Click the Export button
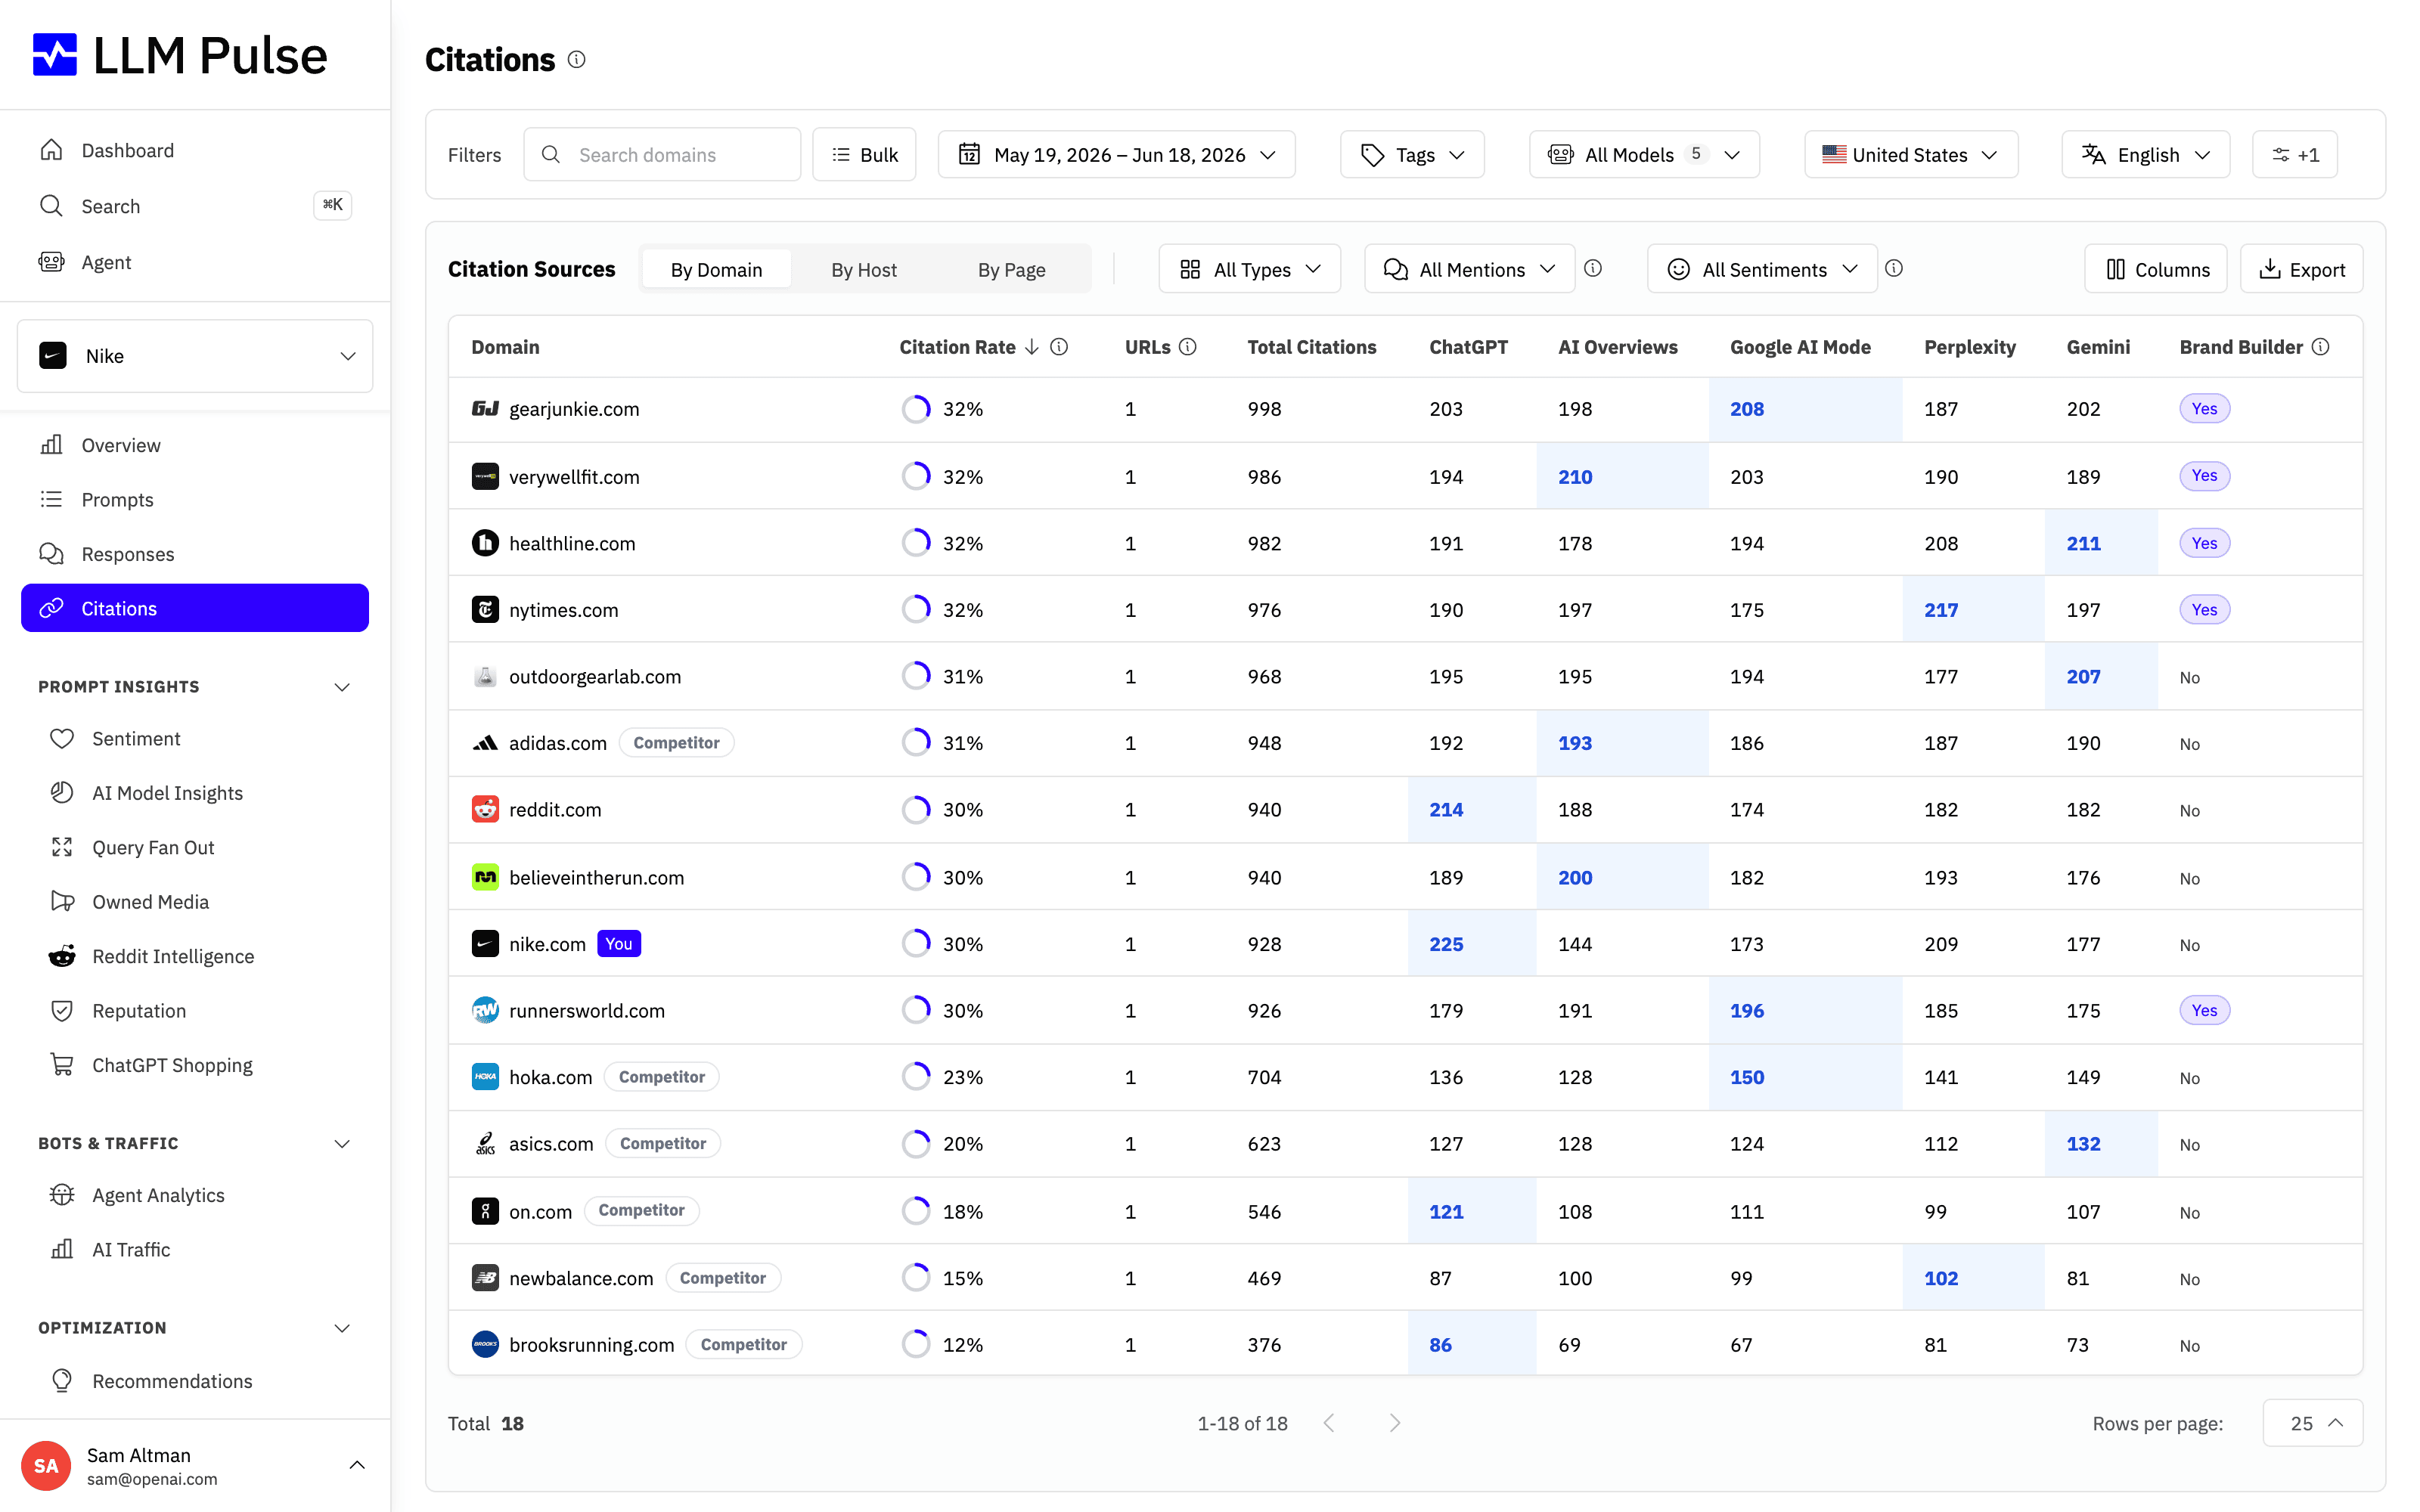 2302,269
